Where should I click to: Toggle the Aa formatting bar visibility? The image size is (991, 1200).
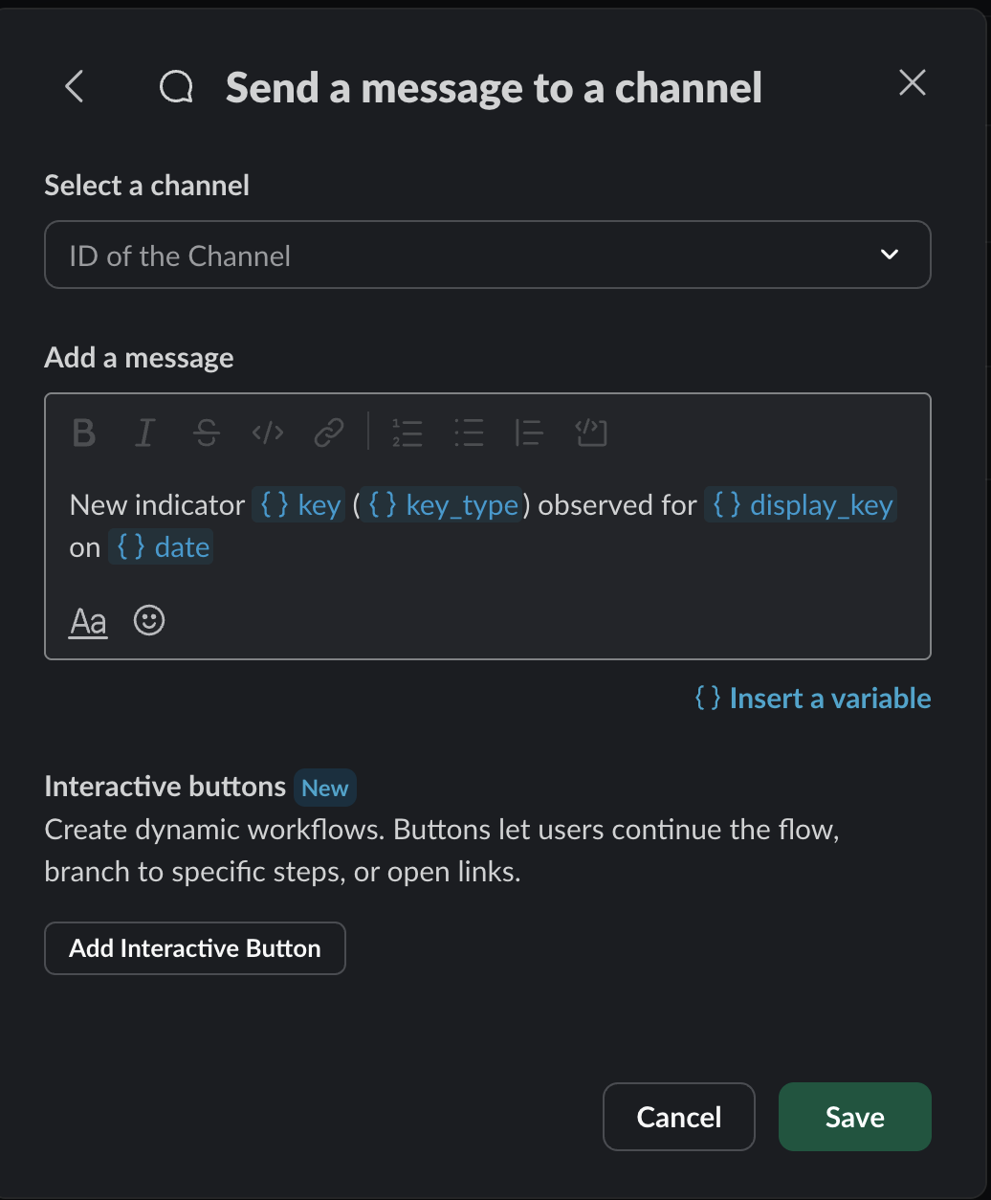pos(87,620)
